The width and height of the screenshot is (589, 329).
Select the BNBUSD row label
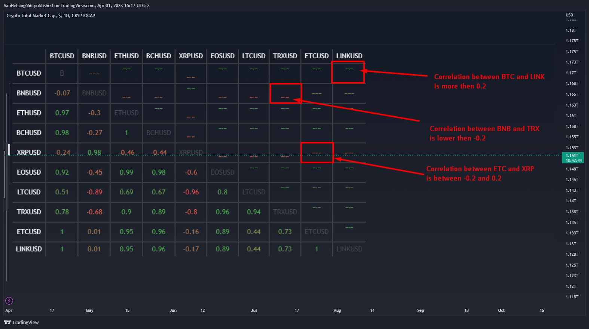(x=29, y=93)
